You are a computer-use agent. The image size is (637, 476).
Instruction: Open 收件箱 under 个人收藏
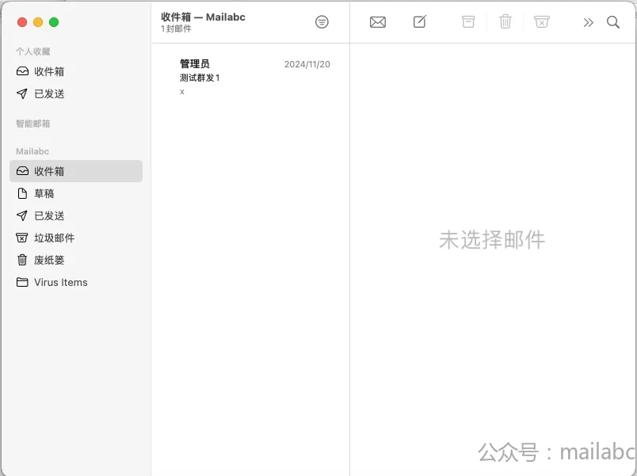click(76, 71)
